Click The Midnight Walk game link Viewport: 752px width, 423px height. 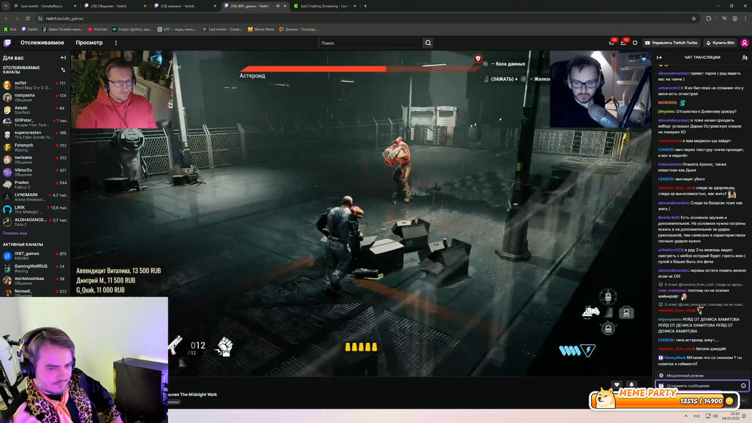coord(198,394)
